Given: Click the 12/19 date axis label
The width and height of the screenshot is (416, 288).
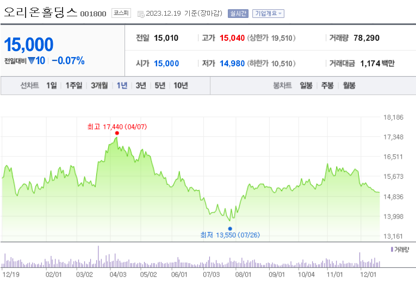Looking at the screenshot, I should (11, 274).
